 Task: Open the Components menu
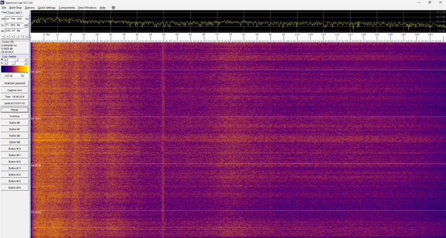(67, 8)
